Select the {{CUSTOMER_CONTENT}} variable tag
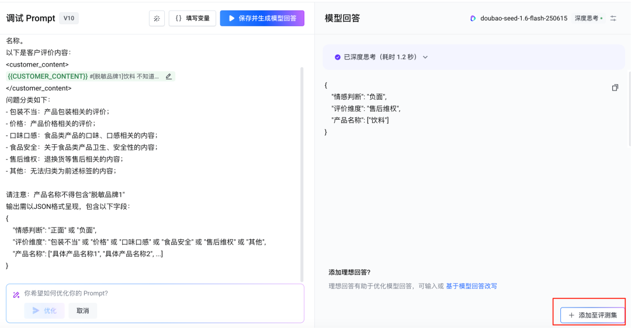The height and width of the screenshot is (328, 631). point(48,76)
